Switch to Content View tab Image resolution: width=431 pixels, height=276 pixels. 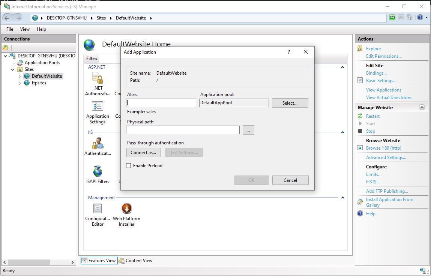136,261
